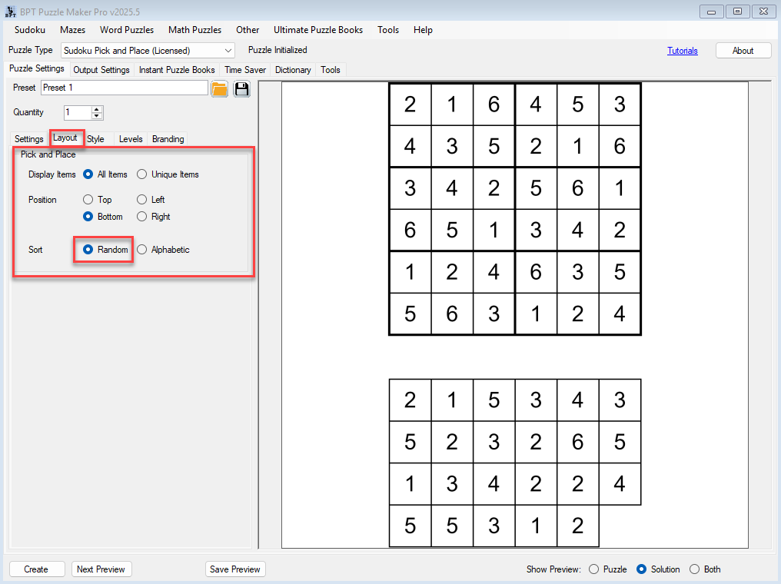Open the Tutorials link
The height and width of the screenshot is (584, 781).
(x=683, y=49)
